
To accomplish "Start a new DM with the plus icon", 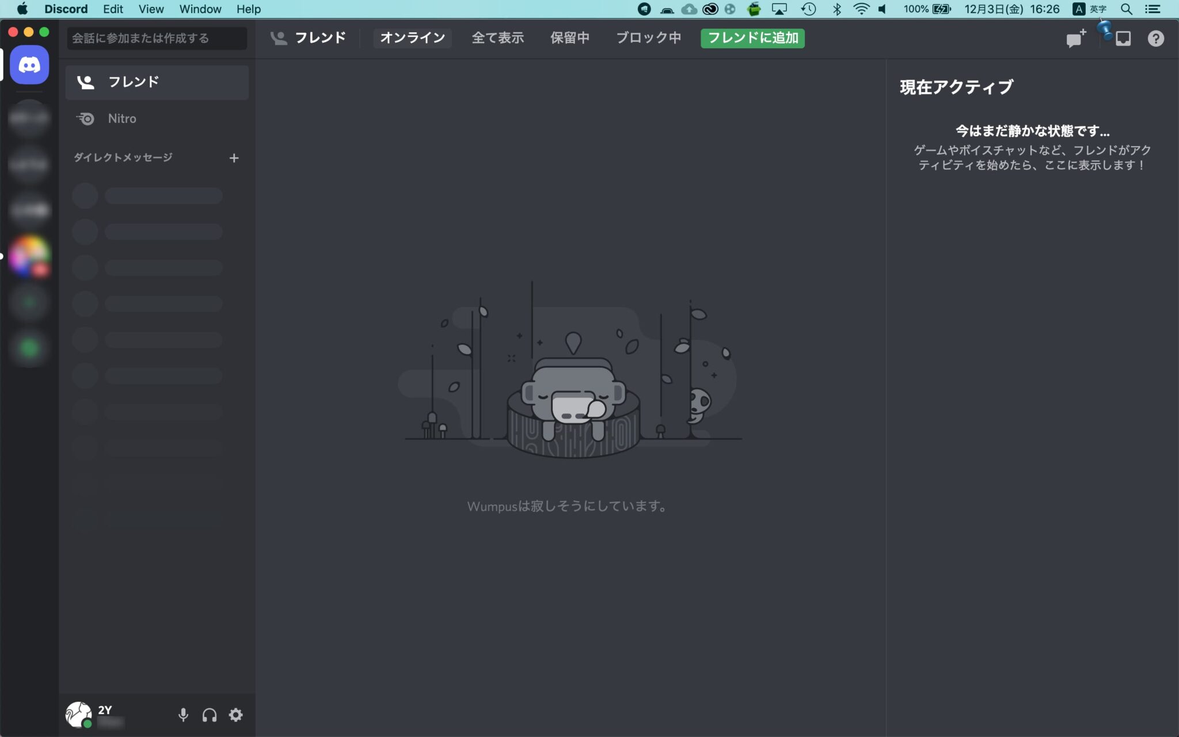I will [x=235, y=157].
